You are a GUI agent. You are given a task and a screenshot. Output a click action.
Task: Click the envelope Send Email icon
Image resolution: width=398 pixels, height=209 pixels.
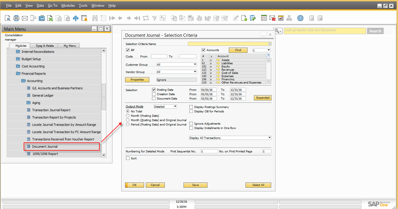coord(25,18)
